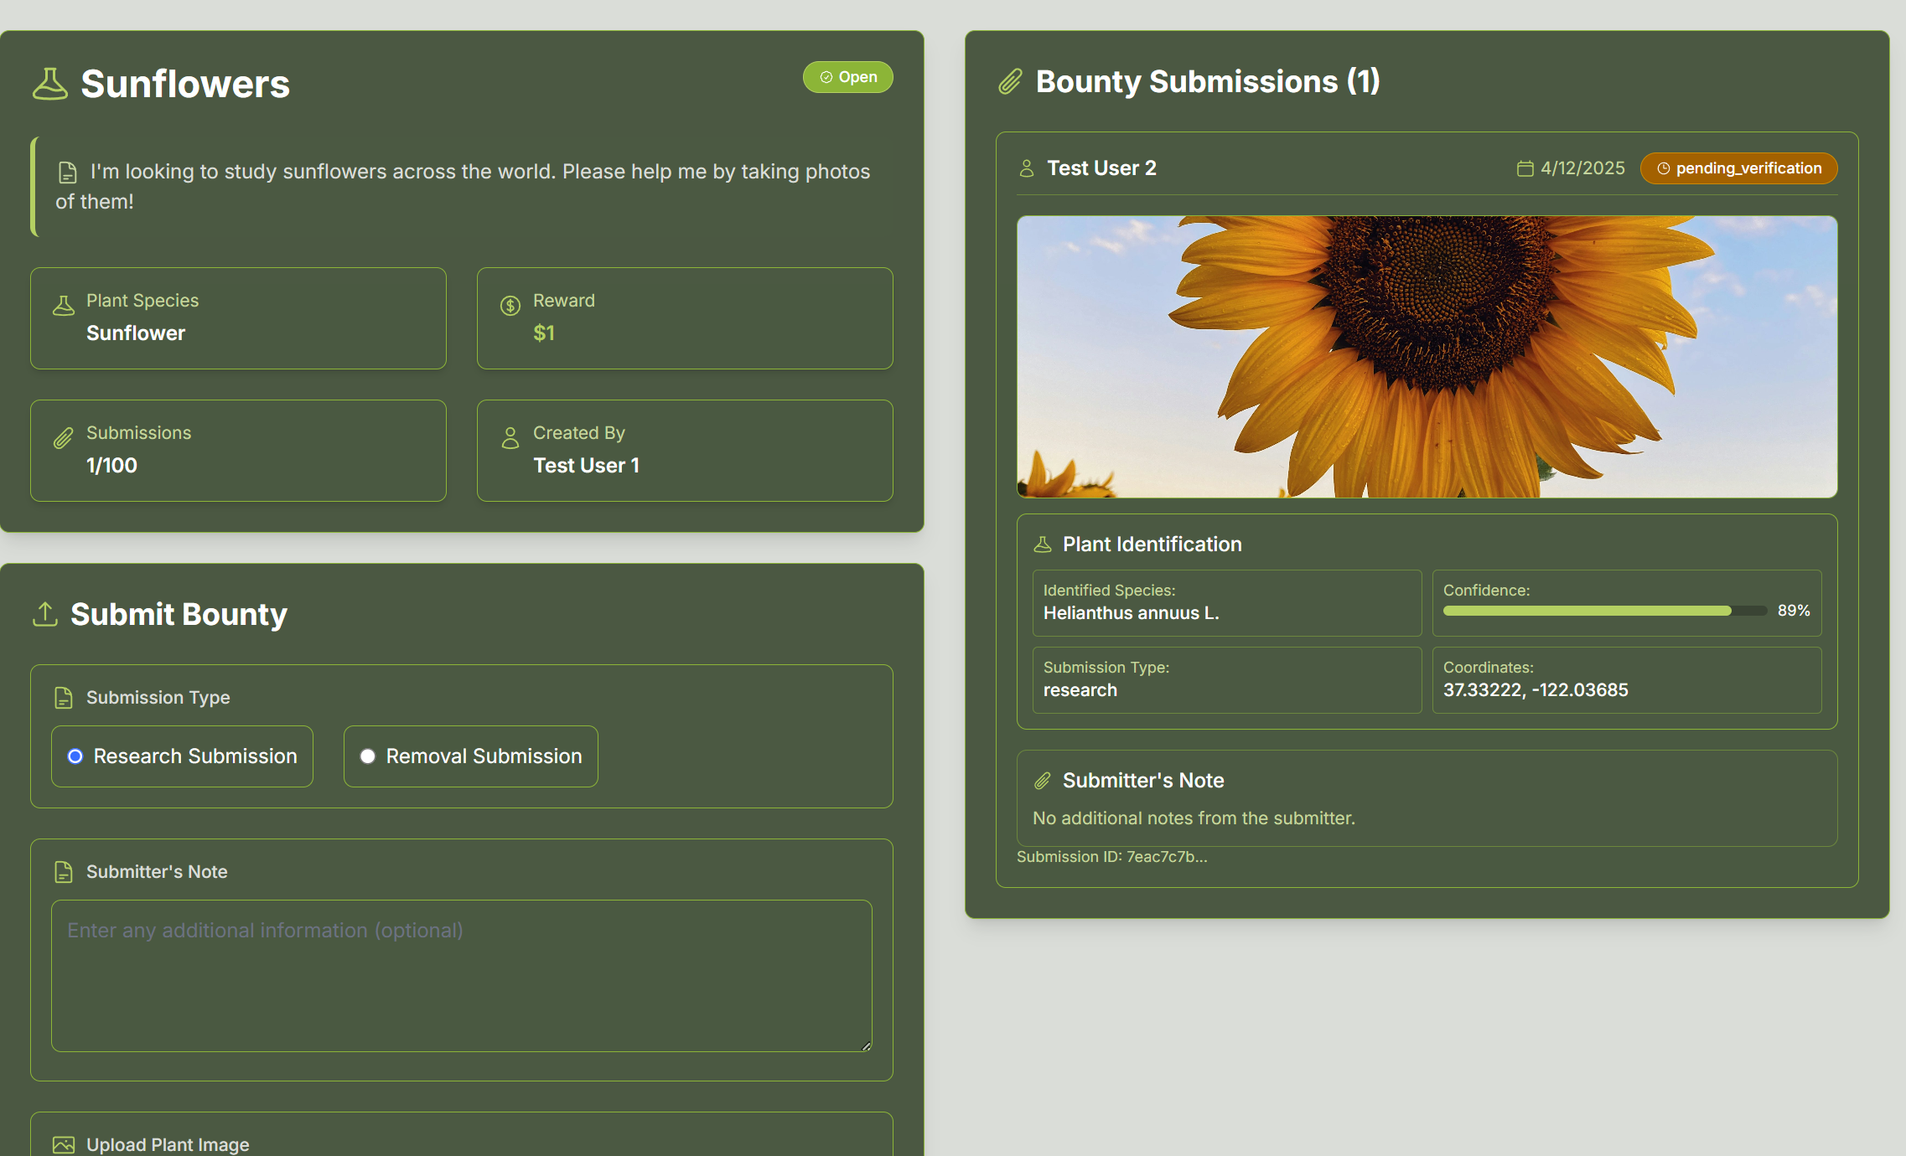Click the Removal Submission option box

click(x=470, y=756)
